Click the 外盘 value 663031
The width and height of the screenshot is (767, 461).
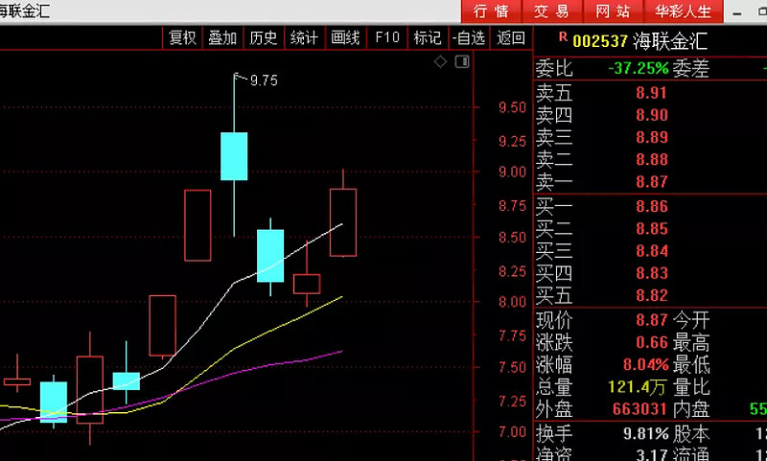(639, 409)
